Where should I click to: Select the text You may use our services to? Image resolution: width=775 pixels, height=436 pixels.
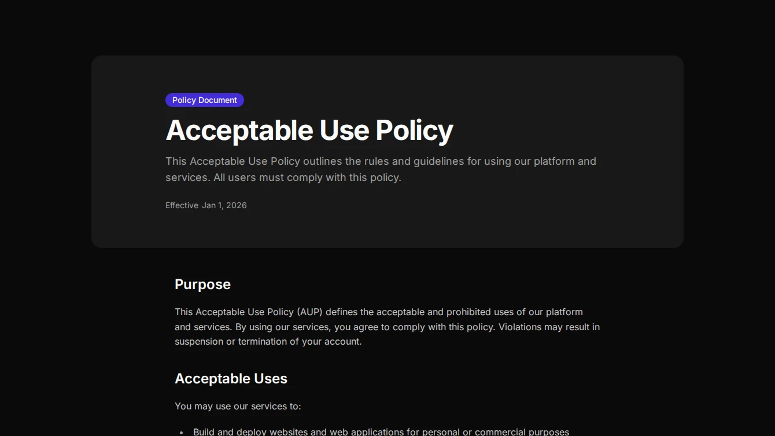tap(237, 406)
